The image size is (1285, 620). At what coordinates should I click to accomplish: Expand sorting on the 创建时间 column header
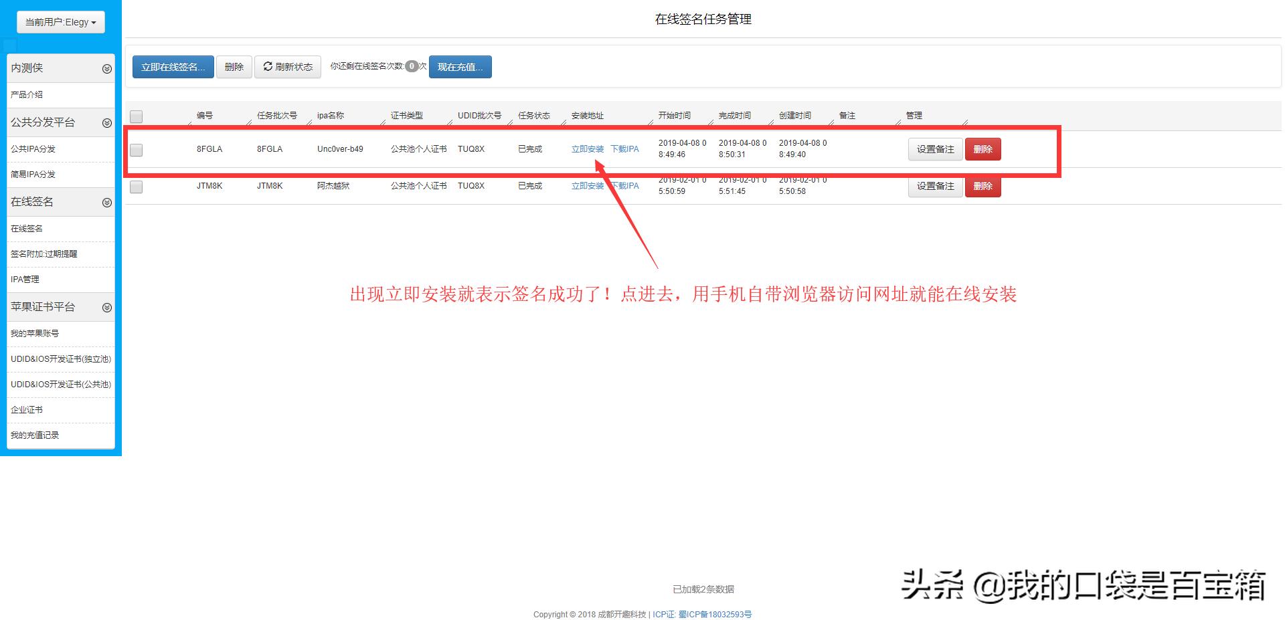tap(794, 115)
